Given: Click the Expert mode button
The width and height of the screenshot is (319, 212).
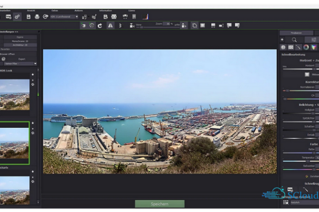Looking at the screenshot, I should point(22,59).
